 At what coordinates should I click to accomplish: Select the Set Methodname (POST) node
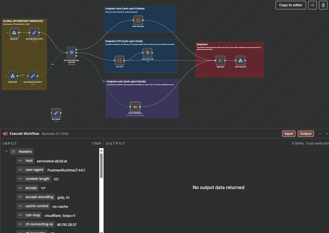(33, 76)
